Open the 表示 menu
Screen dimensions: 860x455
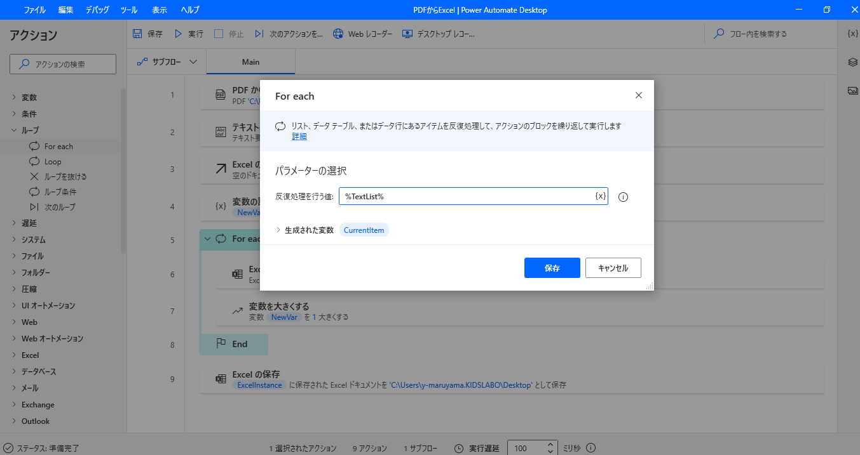[160, 10]
